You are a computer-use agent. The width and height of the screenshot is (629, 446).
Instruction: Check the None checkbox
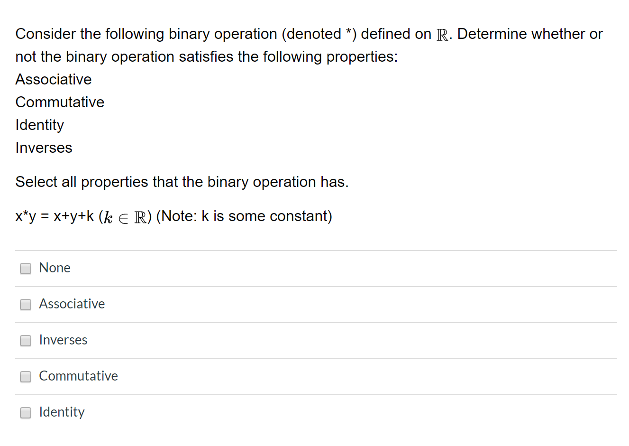[25, 269]
